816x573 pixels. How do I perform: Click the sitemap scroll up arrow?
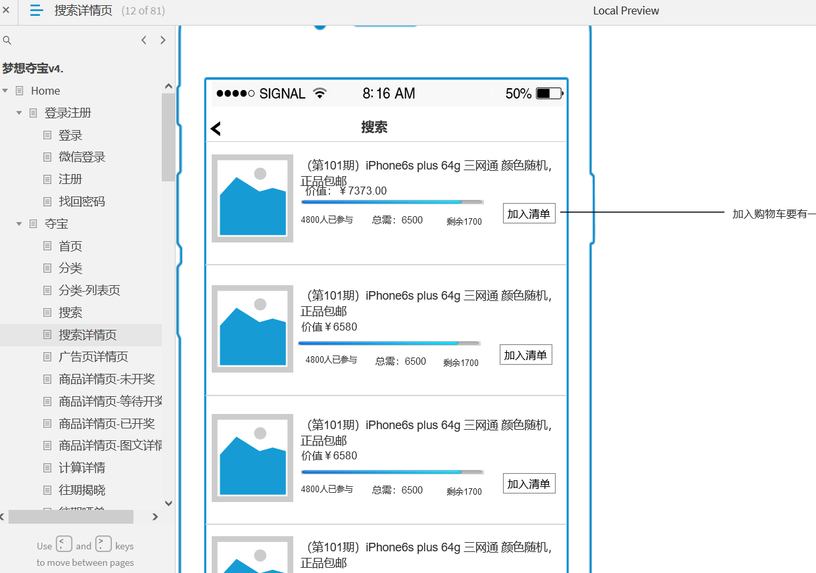pos(168,86)
